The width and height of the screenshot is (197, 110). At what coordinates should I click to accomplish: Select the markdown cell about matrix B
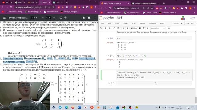[154, 75]
